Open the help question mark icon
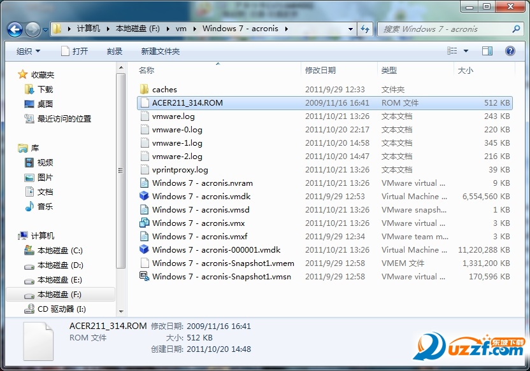 click(510, 51)
